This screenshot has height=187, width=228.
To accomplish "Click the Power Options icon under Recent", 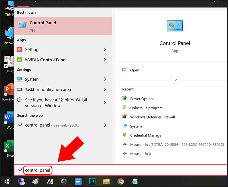I will [x=125, y=98].
